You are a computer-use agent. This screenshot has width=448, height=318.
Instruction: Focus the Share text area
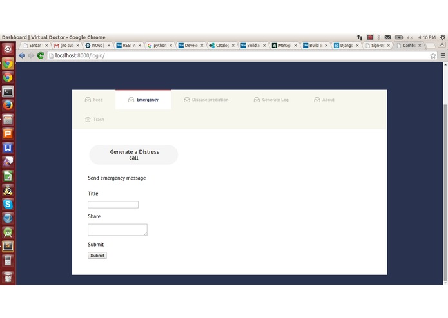[x=117, y=230]
